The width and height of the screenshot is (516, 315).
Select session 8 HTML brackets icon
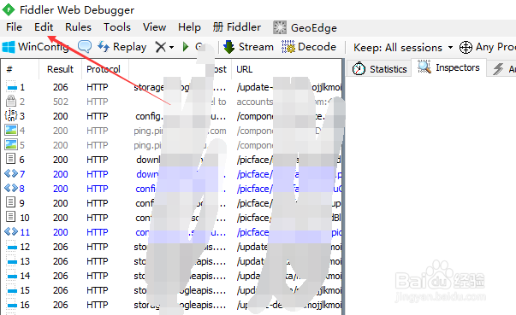[x=11, y=188]
